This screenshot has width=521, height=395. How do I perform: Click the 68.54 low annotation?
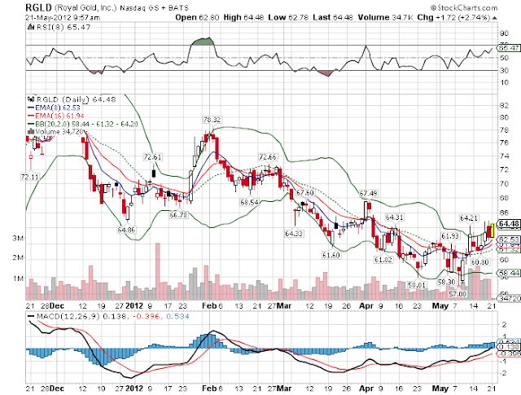tap(249, 202)
